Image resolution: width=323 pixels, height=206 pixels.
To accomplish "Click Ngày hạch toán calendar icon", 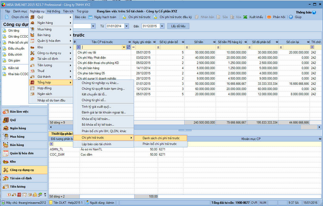I will coord(90,17).
